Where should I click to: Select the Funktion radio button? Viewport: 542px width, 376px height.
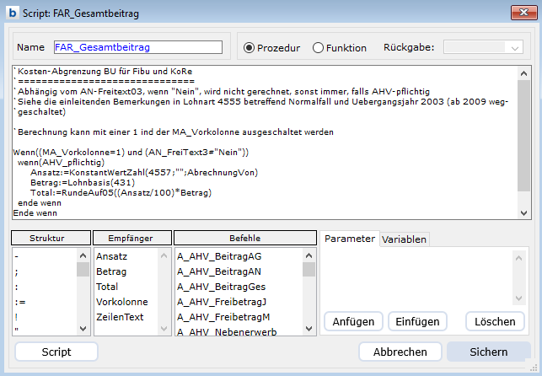(x=318, y=48)
